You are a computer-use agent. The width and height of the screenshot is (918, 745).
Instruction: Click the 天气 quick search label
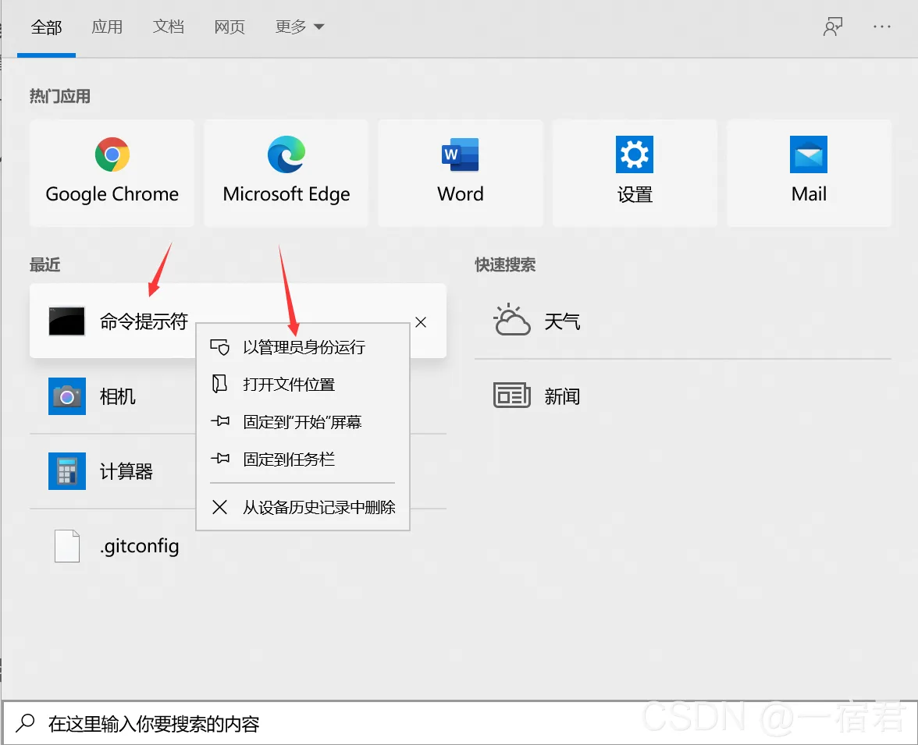click(x=562, y=321)
